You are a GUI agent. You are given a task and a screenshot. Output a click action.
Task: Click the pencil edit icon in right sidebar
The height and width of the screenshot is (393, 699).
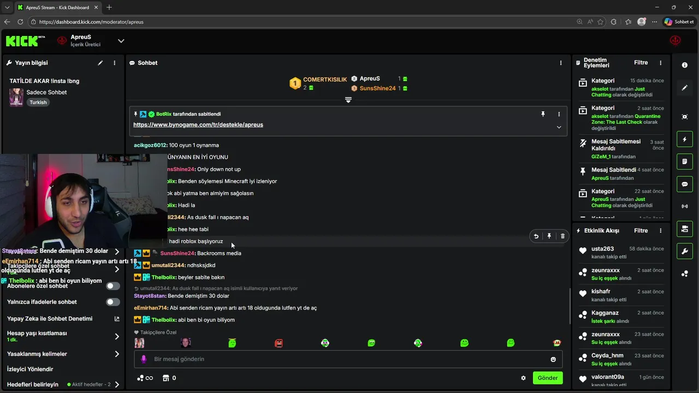click(684, 87)
